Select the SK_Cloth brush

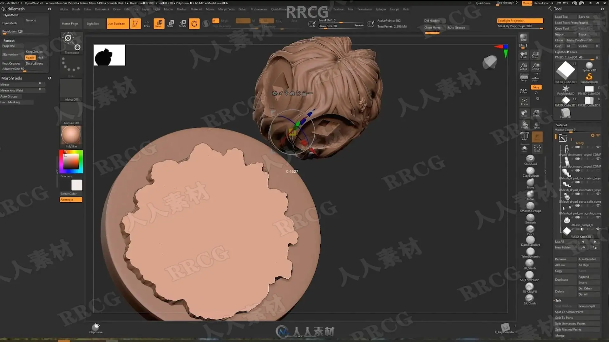[x=529, y=300]
